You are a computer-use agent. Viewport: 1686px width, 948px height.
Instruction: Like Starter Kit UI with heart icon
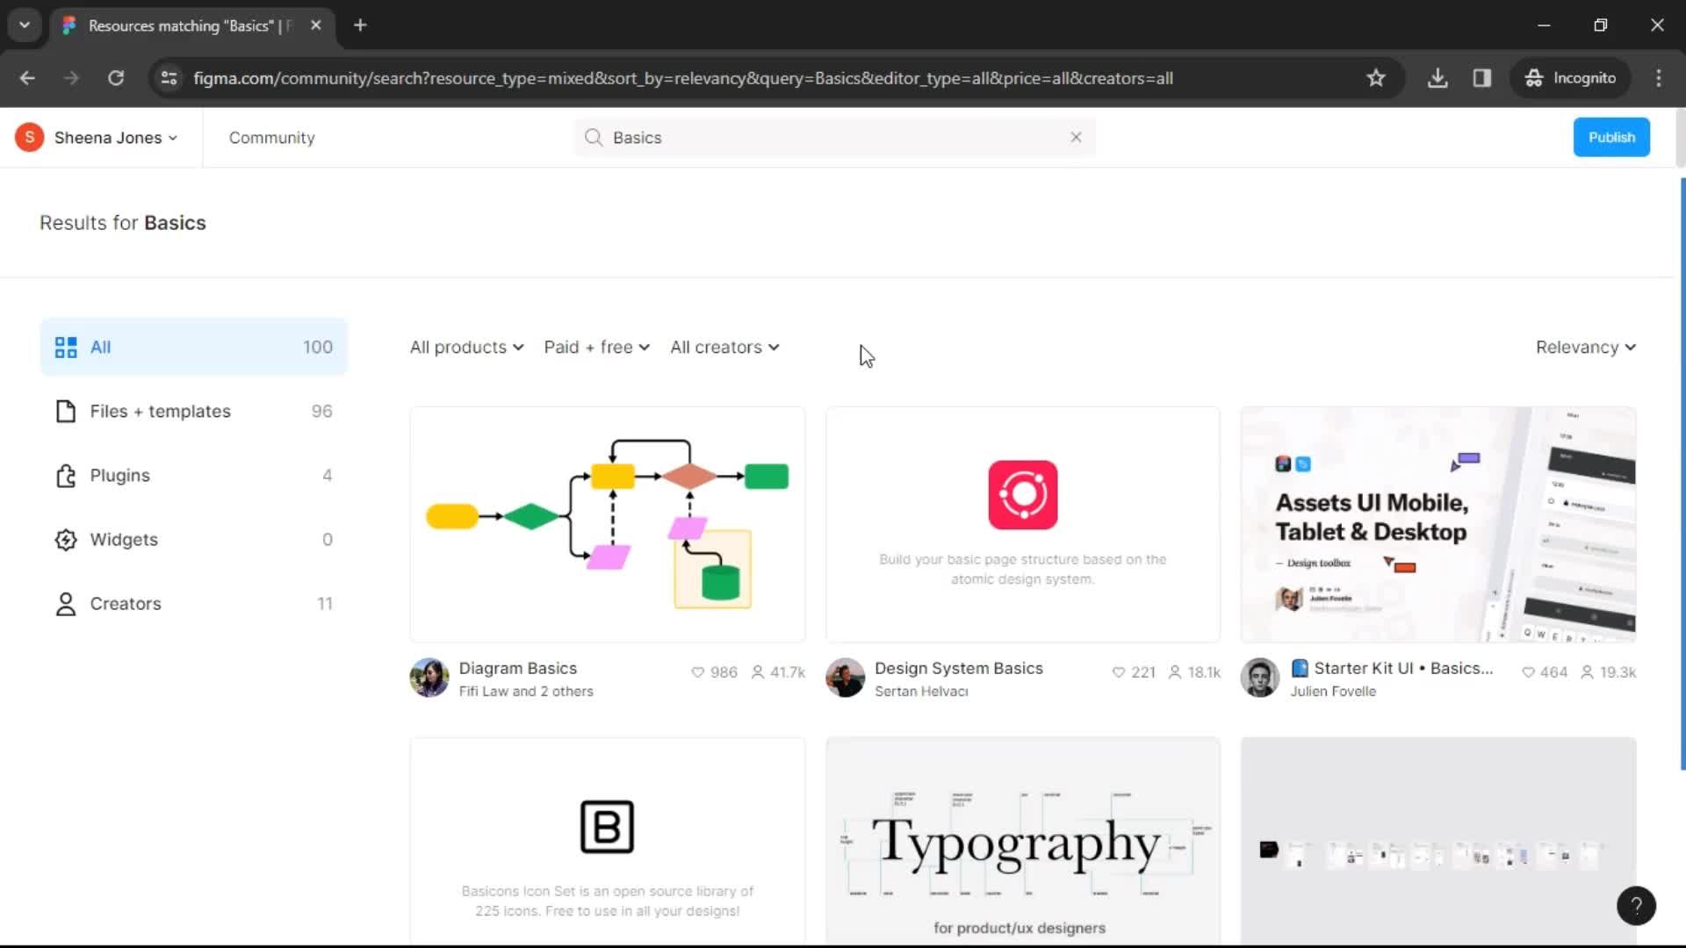point(1529,672)
